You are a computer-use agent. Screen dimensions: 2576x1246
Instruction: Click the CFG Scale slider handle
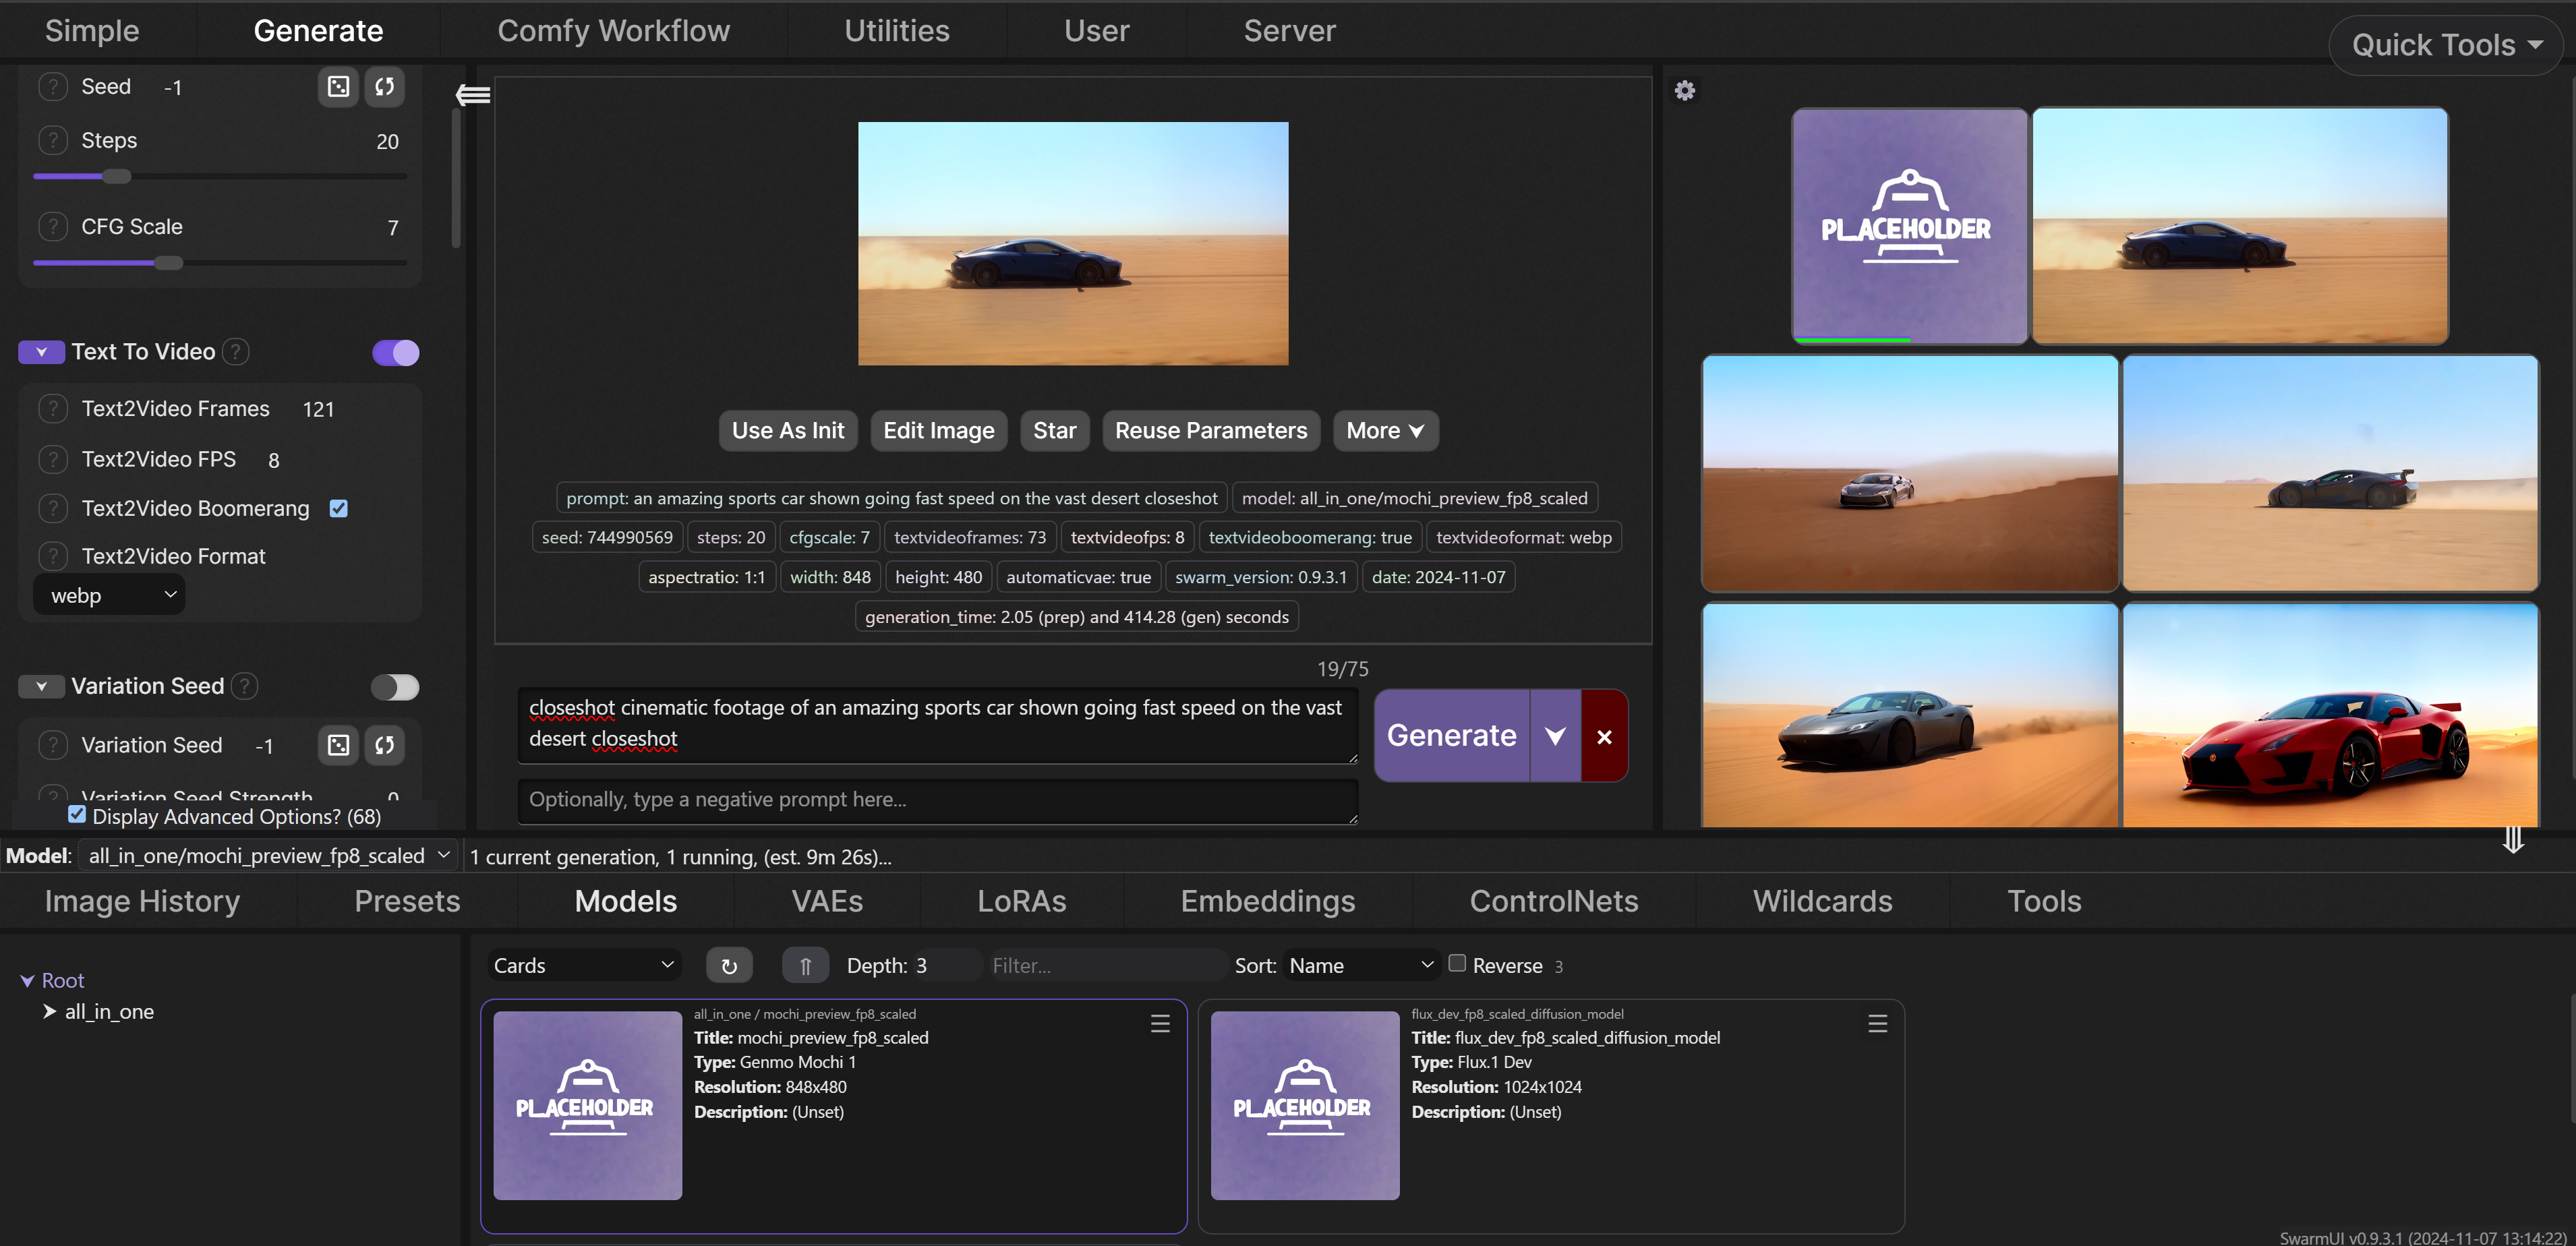coord(169,263)
